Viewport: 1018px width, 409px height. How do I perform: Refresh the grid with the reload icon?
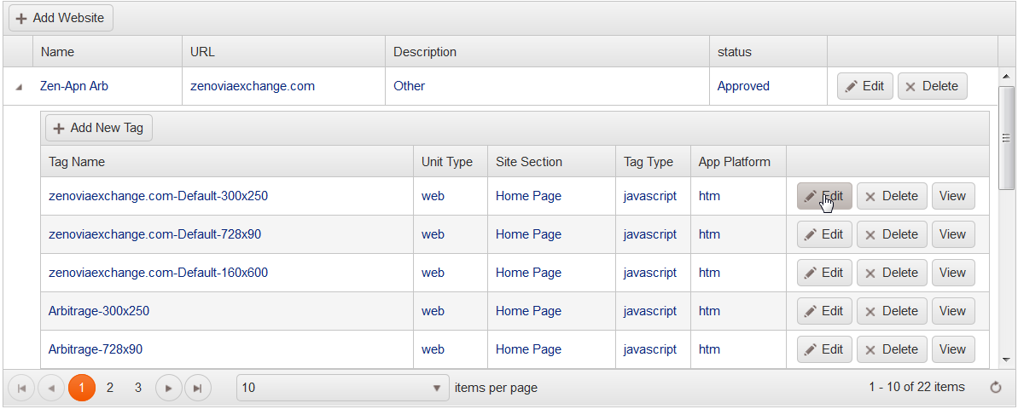tap(995, 388)
